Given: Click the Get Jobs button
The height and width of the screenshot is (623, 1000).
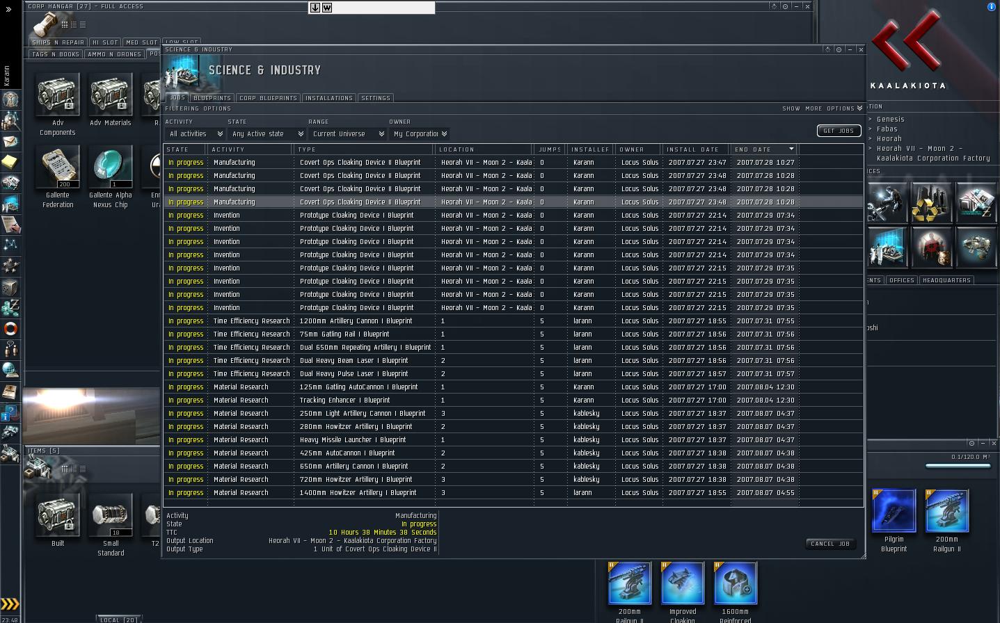Looking at the screenshot, I should coord(839,131).
